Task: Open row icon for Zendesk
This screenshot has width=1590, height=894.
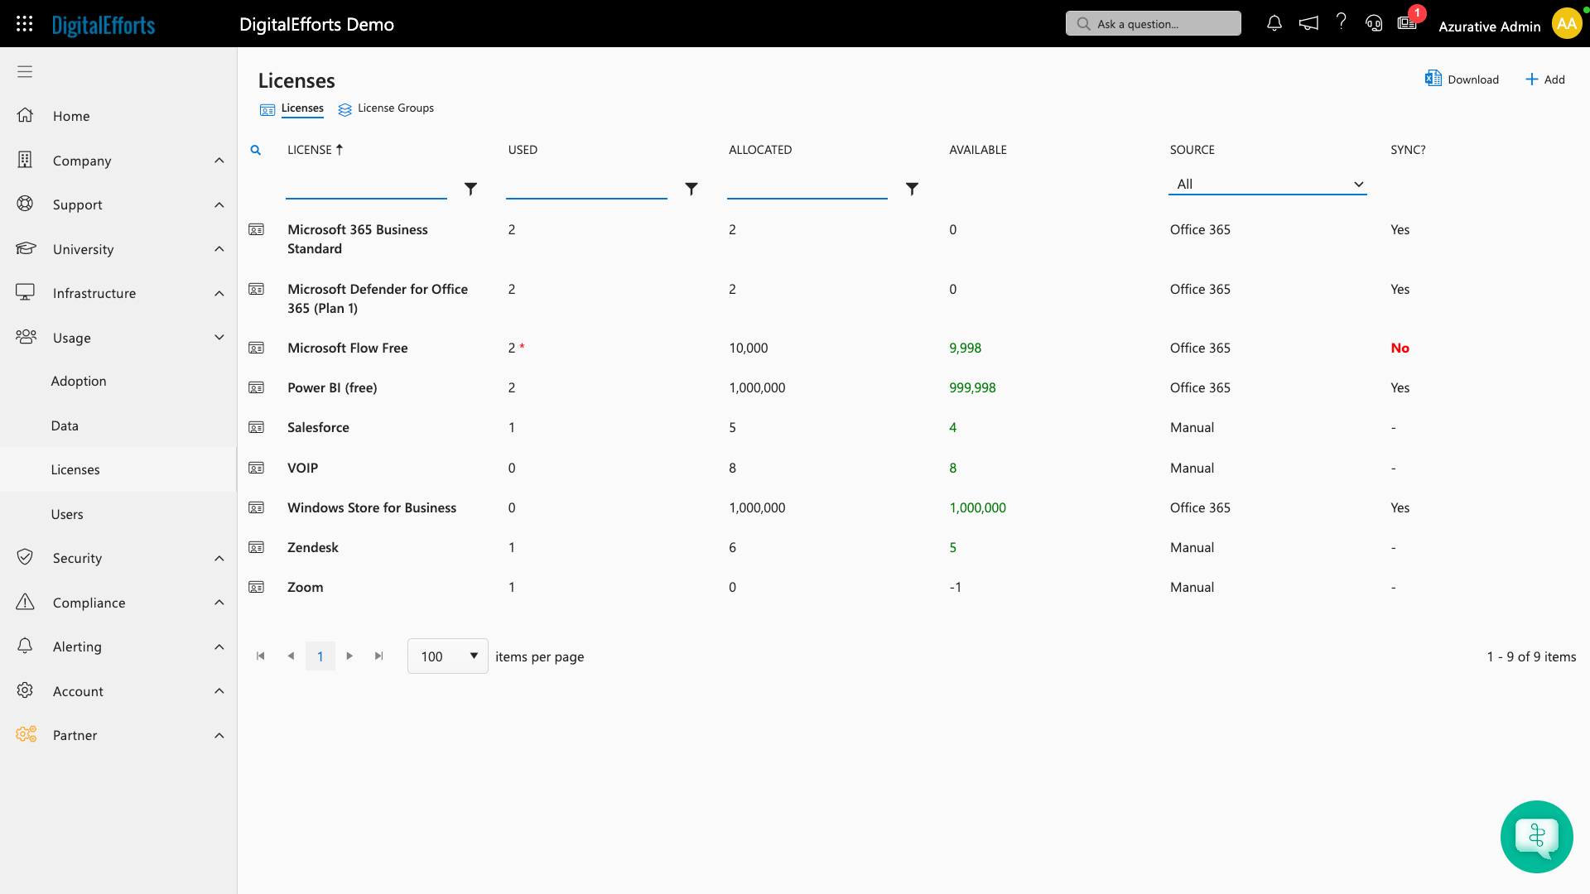Action: coord(257,547)
